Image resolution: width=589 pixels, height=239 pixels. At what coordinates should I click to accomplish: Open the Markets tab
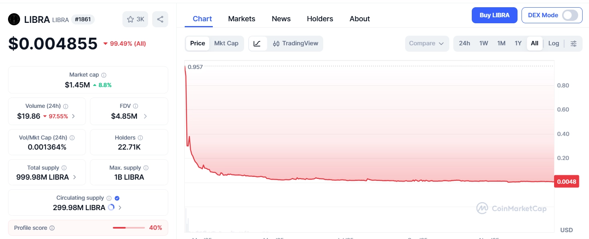[x=241, y=19]
